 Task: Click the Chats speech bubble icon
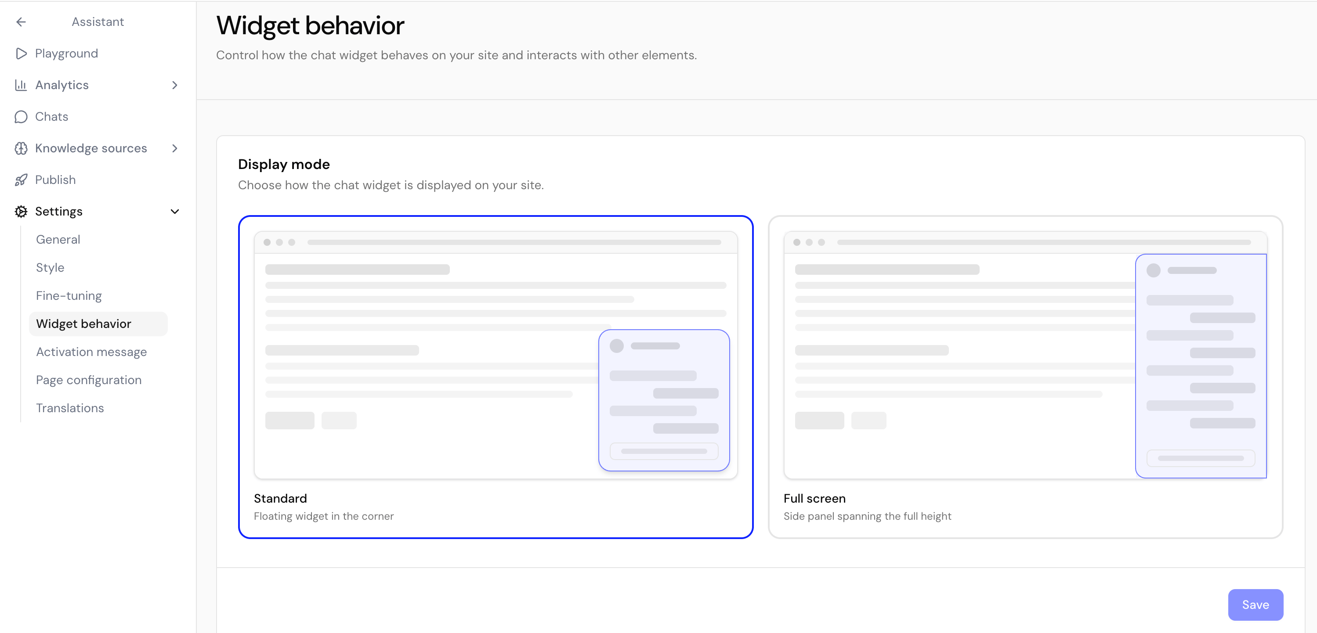21,117
